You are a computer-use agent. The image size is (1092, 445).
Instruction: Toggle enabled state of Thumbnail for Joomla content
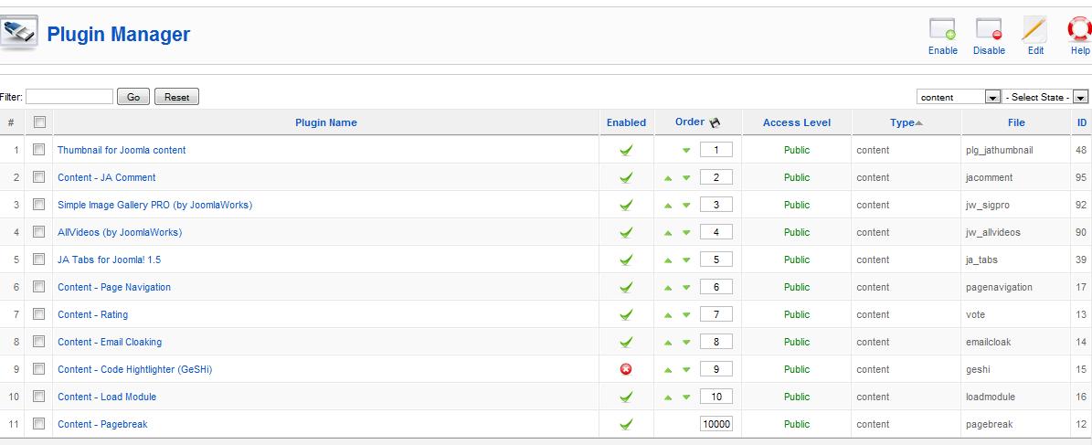(x=626, y=150)
